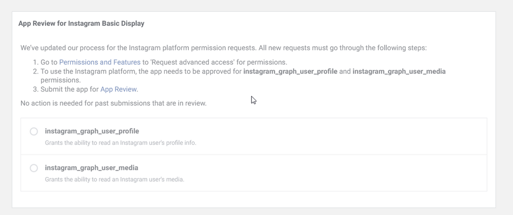Open the Permissions and Features link
The image size is (513, 215).
100,62
